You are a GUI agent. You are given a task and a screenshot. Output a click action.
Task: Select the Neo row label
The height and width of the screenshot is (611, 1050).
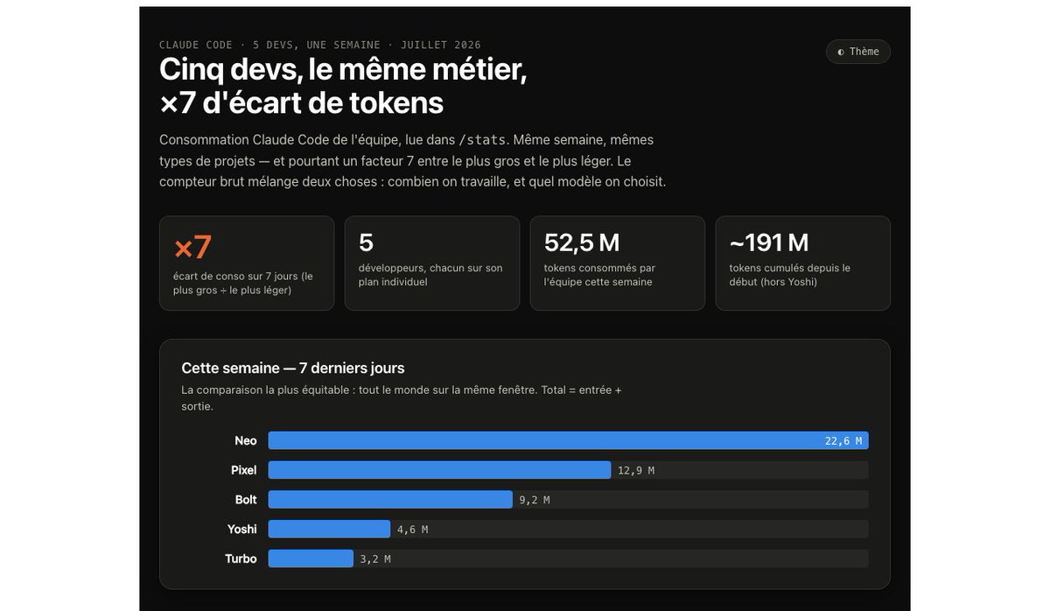[246, 440]
